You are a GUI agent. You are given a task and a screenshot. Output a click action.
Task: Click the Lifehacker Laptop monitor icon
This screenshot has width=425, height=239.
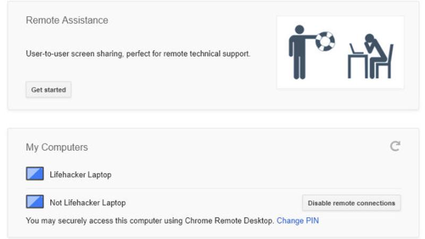(x=35, y=174)
